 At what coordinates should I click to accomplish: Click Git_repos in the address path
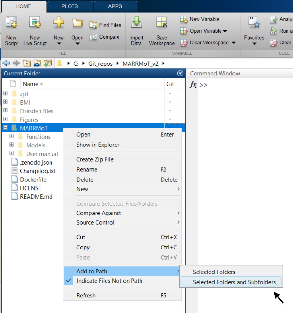pyautogui.click(x=100, y=64)
